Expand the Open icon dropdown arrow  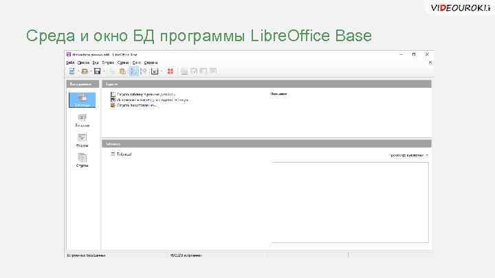(x=91, y=71)
